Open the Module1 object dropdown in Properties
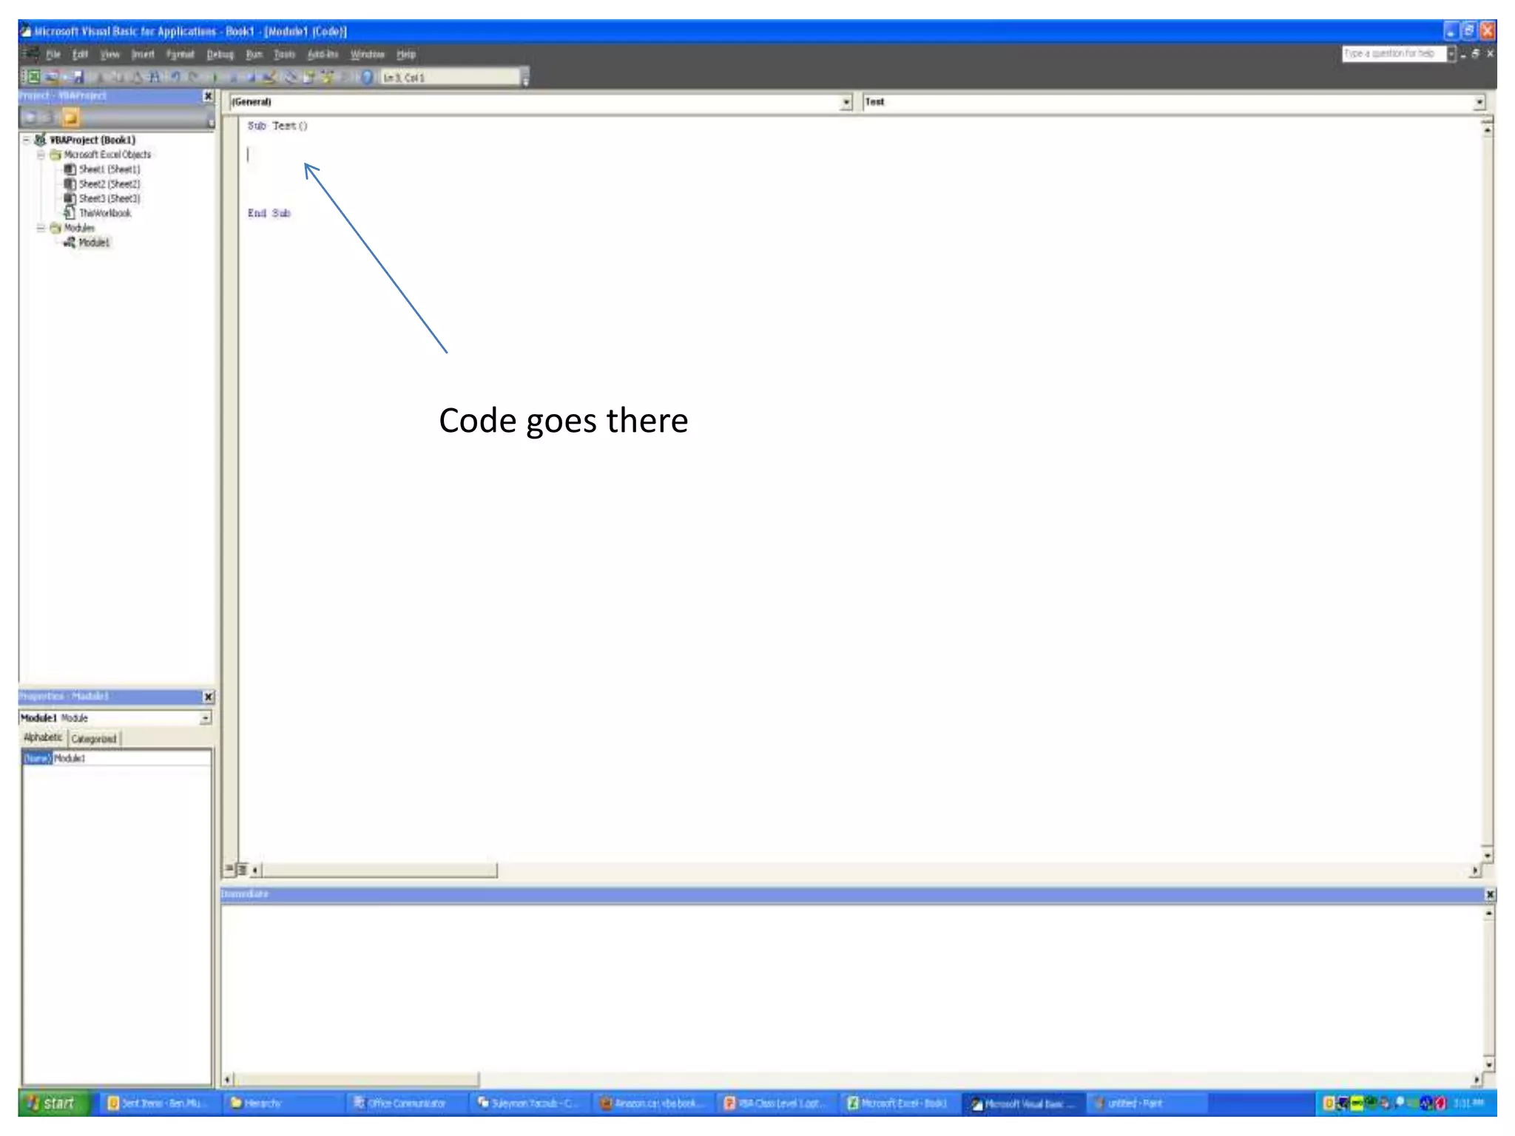 tap(205, 718)
